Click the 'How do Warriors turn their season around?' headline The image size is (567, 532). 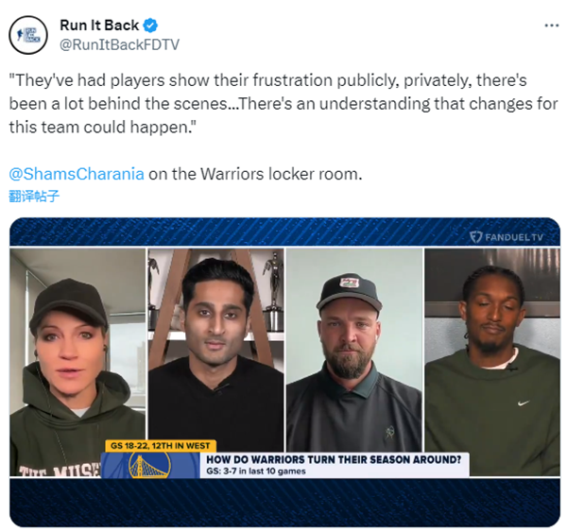pyautogui.click(x=334, y=459)
